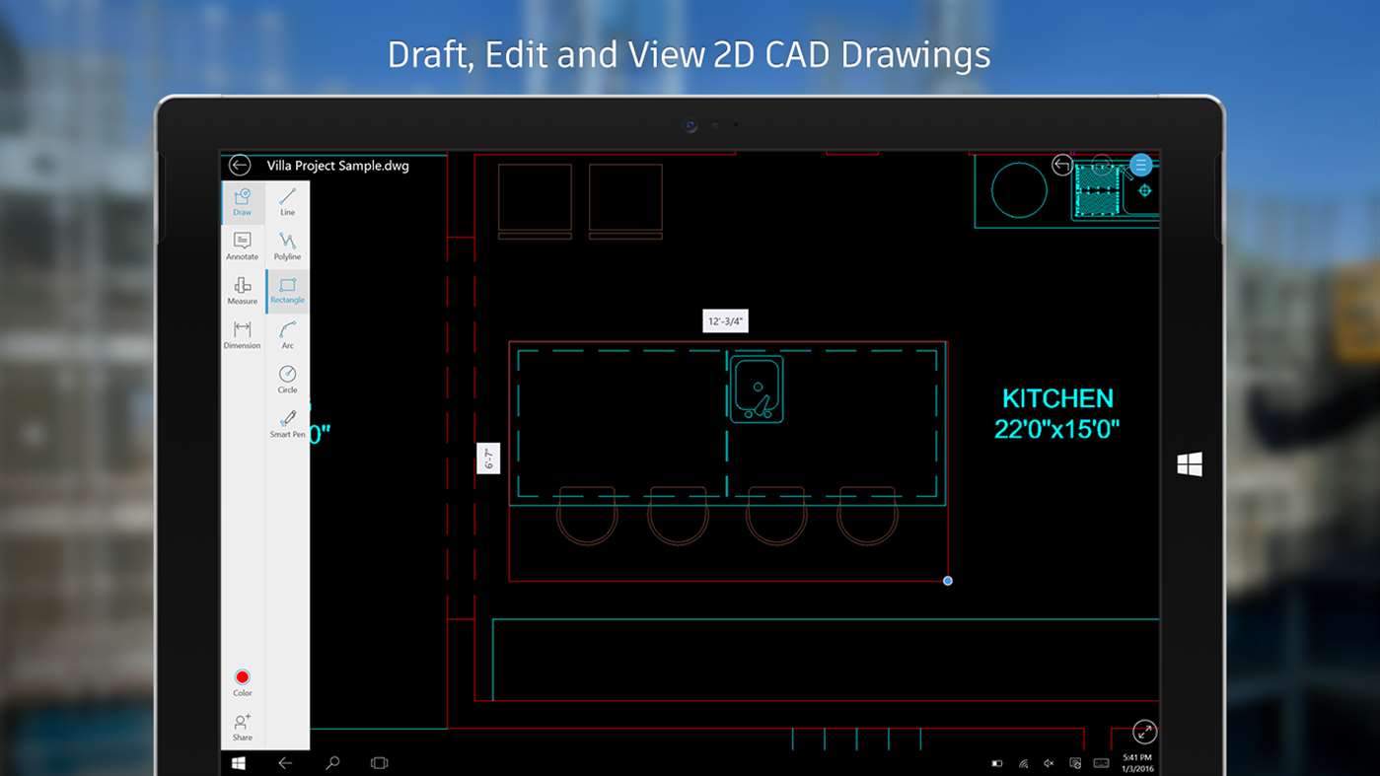Undo the last action
Screen dimensions: 1380x776
coord(1061,165)
